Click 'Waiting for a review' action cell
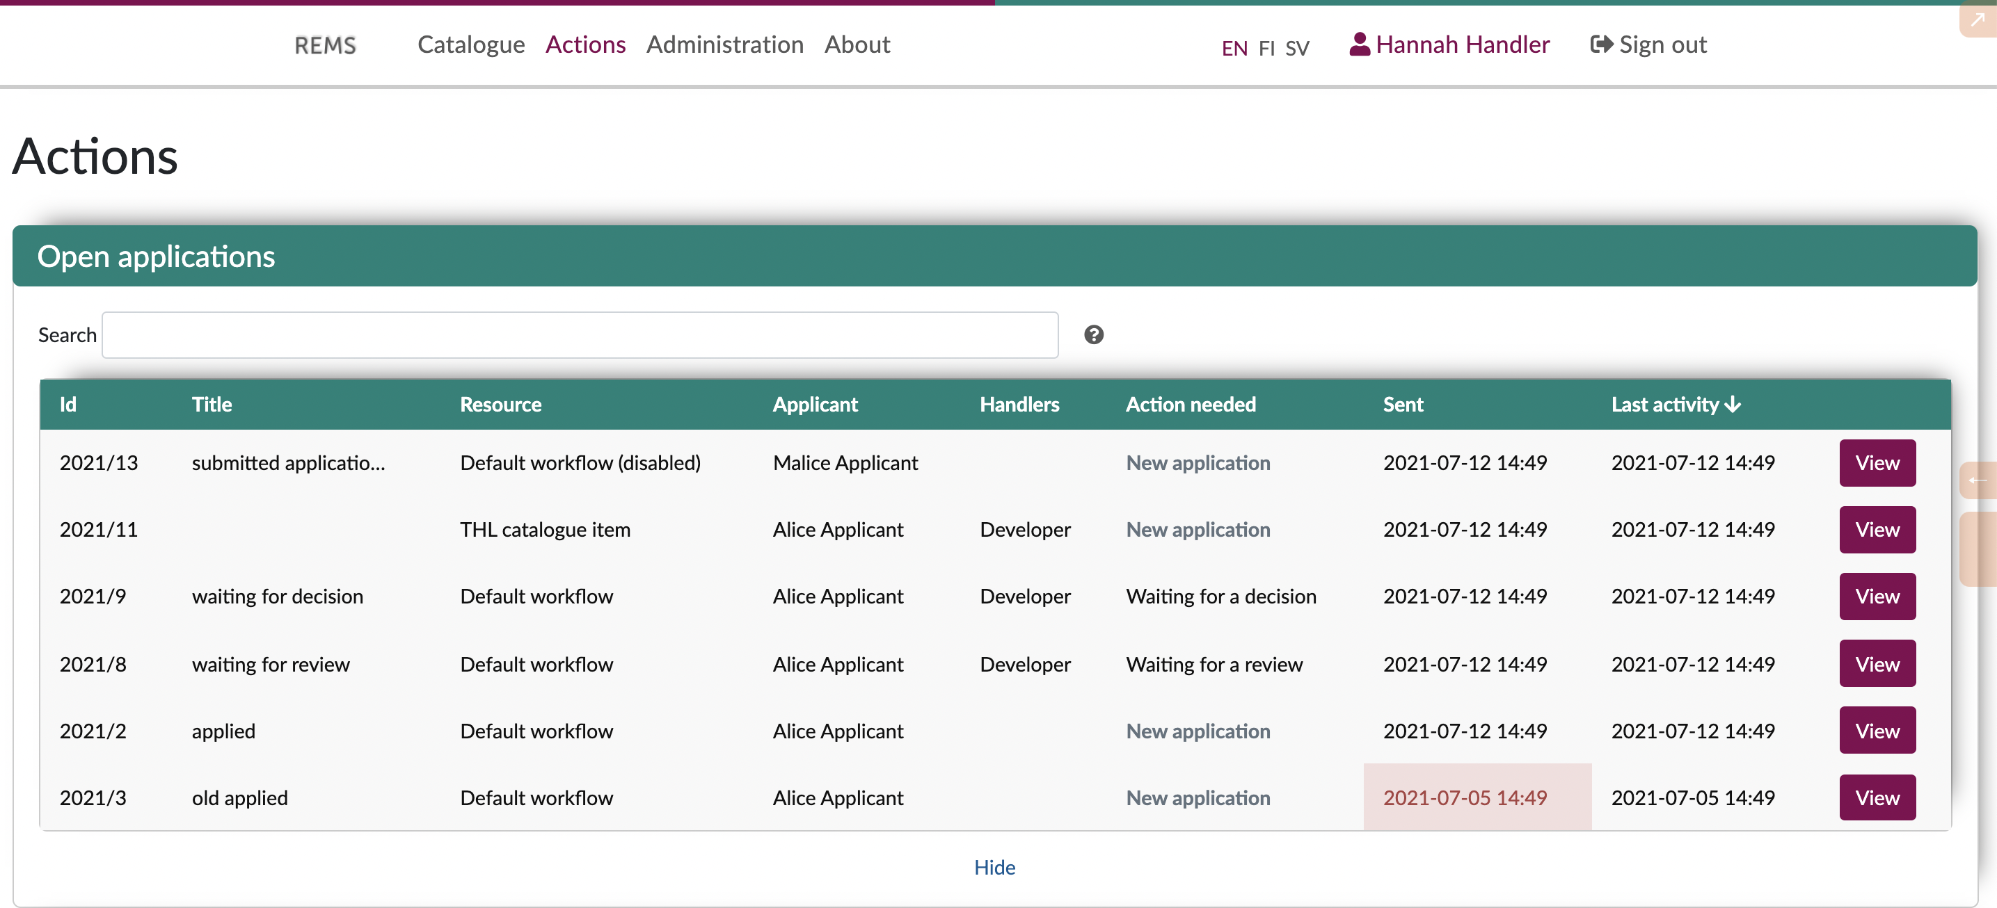The image size is (1997, 908). click(1214, 665)
